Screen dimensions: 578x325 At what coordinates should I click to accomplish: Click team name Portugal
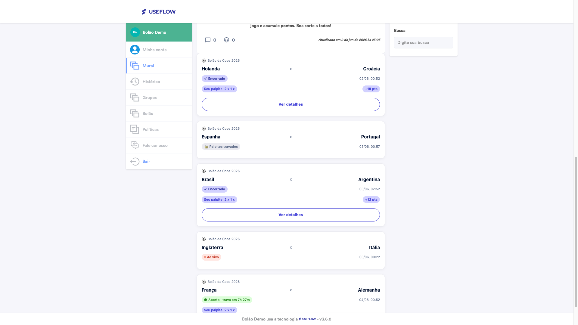(x=371, y=137)
